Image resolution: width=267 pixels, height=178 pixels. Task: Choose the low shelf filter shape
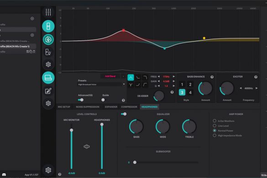[138, 78]
